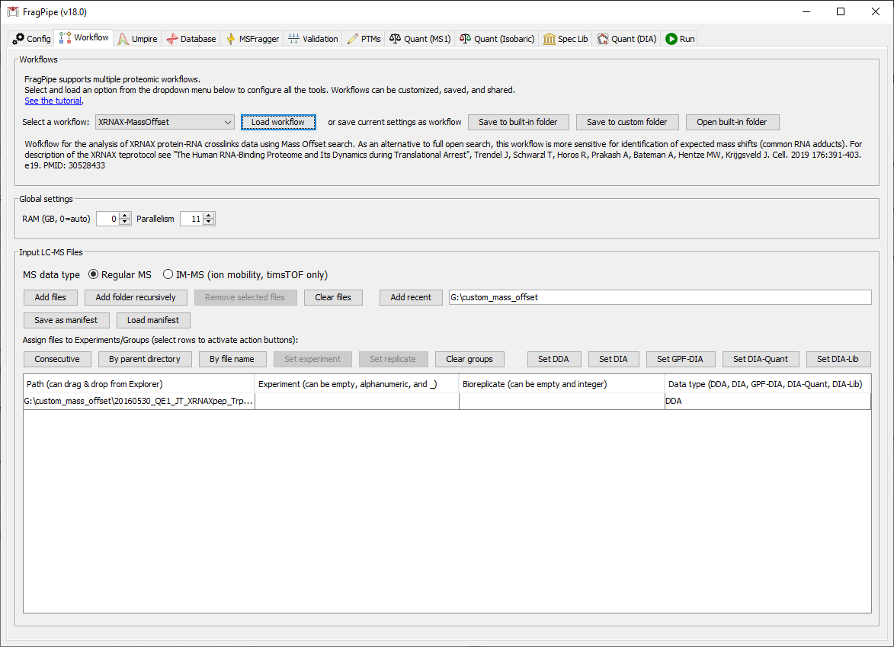Click the Quant (DIA) icon
Viewport: 894px width, 647px height.
603,39
